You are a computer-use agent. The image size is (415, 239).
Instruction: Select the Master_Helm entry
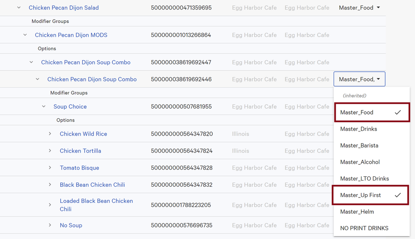point(357,212)
